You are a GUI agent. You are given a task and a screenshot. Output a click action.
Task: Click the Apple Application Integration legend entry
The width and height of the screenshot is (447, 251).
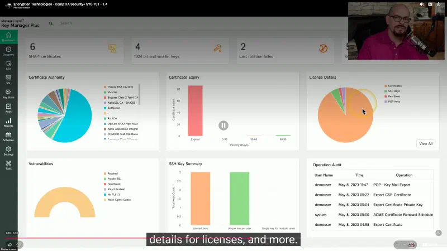121,129
